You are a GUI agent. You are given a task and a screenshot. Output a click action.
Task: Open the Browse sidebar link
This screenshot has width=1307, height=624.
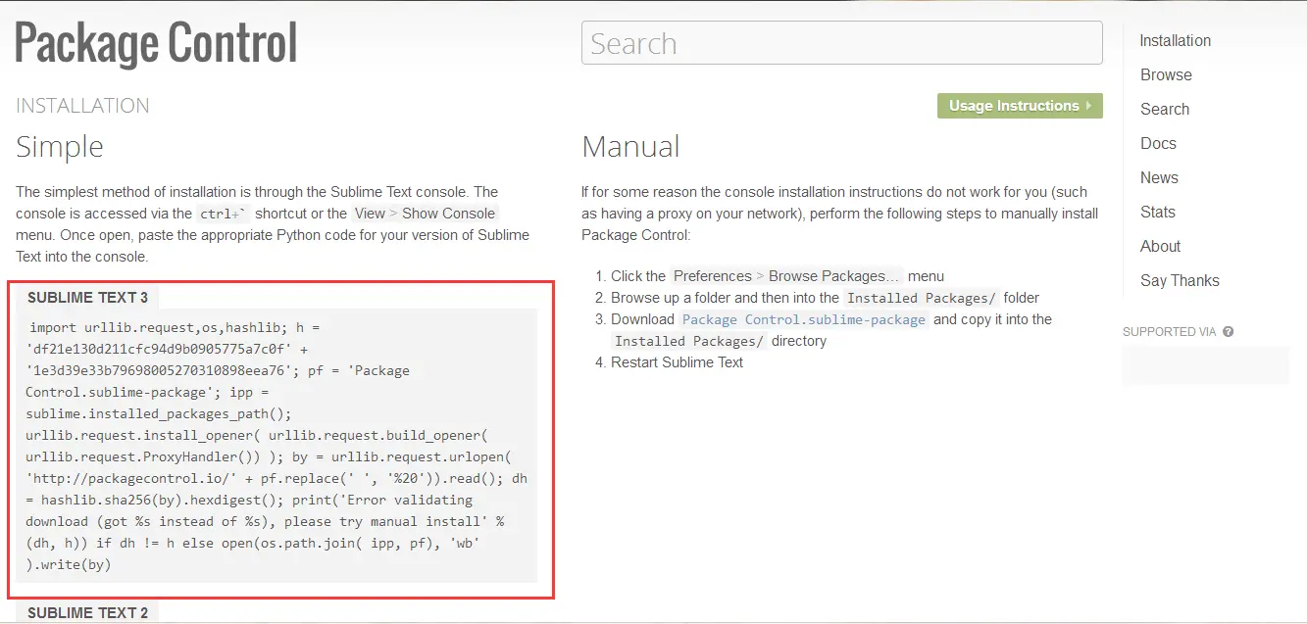coord(1166,74)
